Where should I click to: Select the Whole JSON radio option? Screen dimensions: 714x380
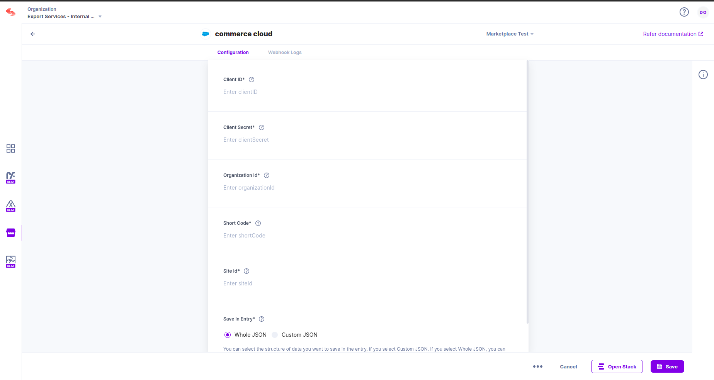pyautogui.click(x=228, y=335)
